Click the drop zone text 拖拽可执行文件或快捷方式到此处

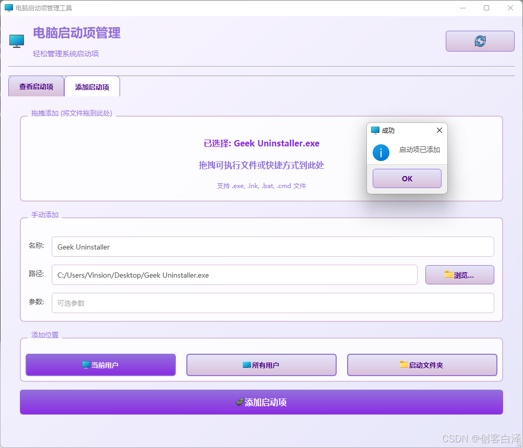coord(261,165)
